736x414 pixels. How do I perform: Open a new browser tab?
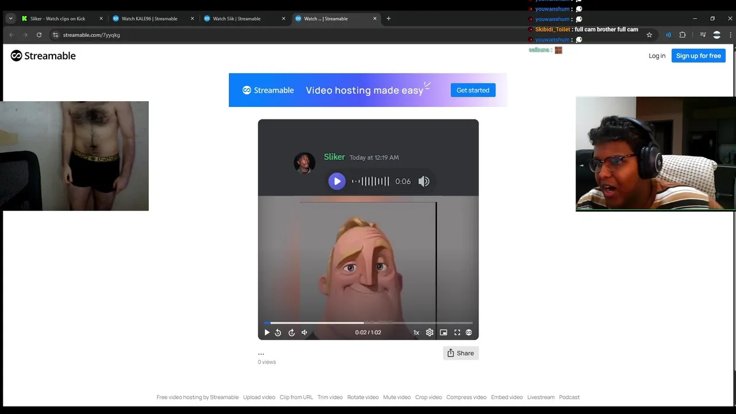tap(389, 18)
